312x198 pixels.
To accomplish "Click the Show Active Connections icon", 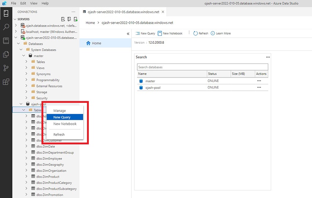I will pyautogui.click(x=75, y=19).
